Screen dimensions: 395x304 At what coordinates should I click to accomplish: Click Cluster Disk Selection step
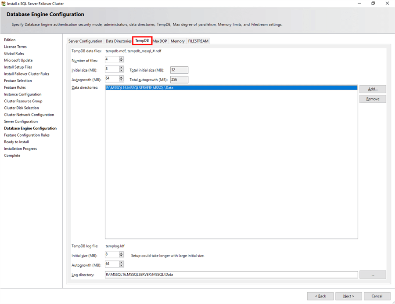[22, 108]
